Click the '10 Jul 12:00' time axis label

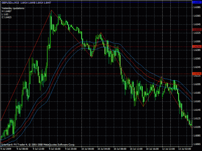tap(136, 149)
